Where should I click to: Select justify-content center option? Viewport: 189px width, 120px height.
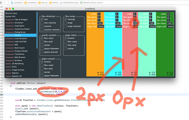(x=45, y=45)
